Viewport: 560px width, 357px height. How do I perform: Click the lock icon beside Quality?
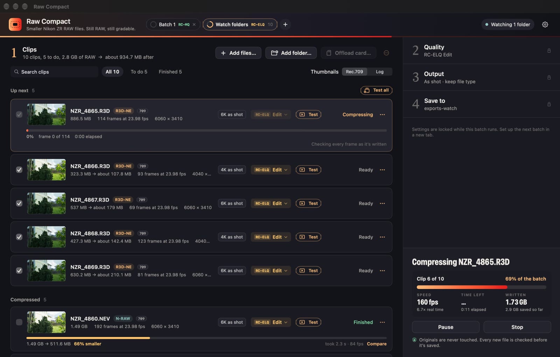coord(549,51)
